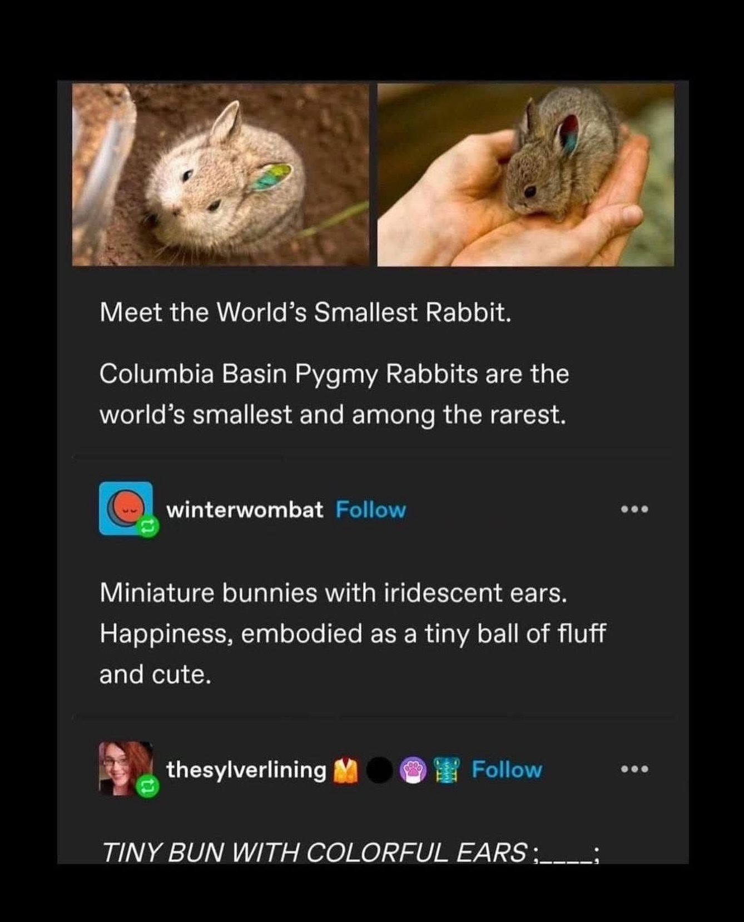View the rabbit in burrow photo
Viewport: 744px width, 922px height.
coord(221,175)
